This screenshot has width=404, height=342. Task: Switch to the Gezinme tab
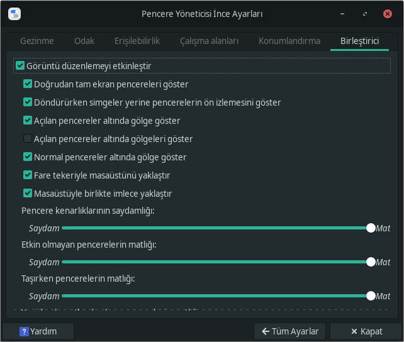pos(37,41)
